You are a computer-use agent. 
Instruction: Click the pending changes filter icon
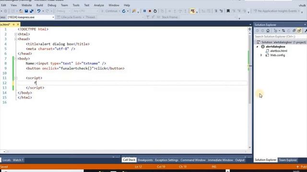point(276,31)
